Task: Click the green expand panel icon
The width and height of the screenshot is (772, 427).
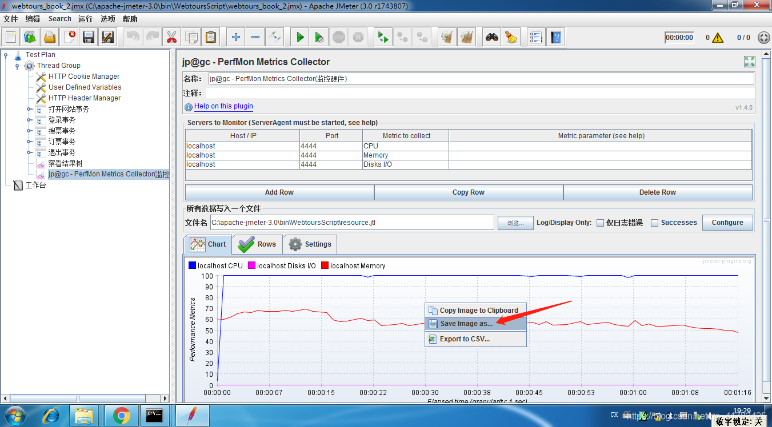Action: tap(750, 62)
